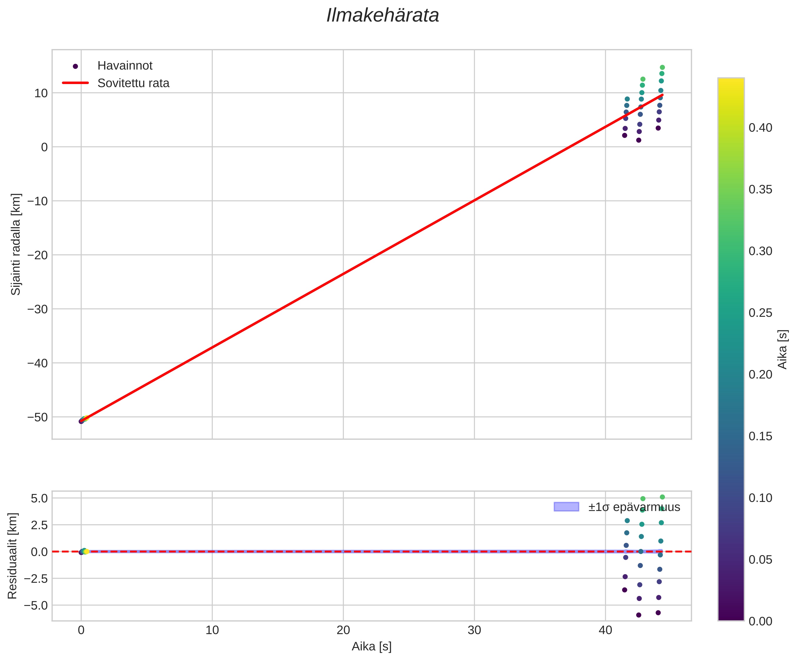This screenshot has height=660, width=796.
Task: Click the observation cluster at time zero
Action: point(83,420)
